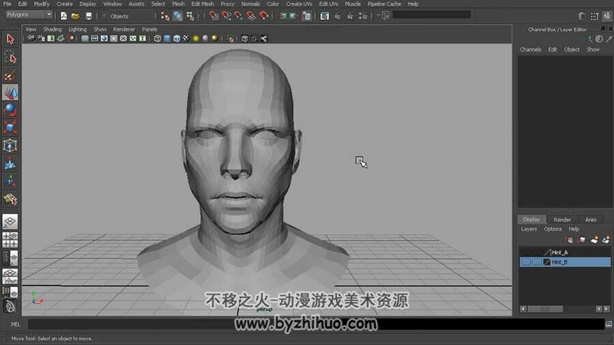Switch to the Render layer tab
The image size is (614, 345).
(x=562, y=220)
